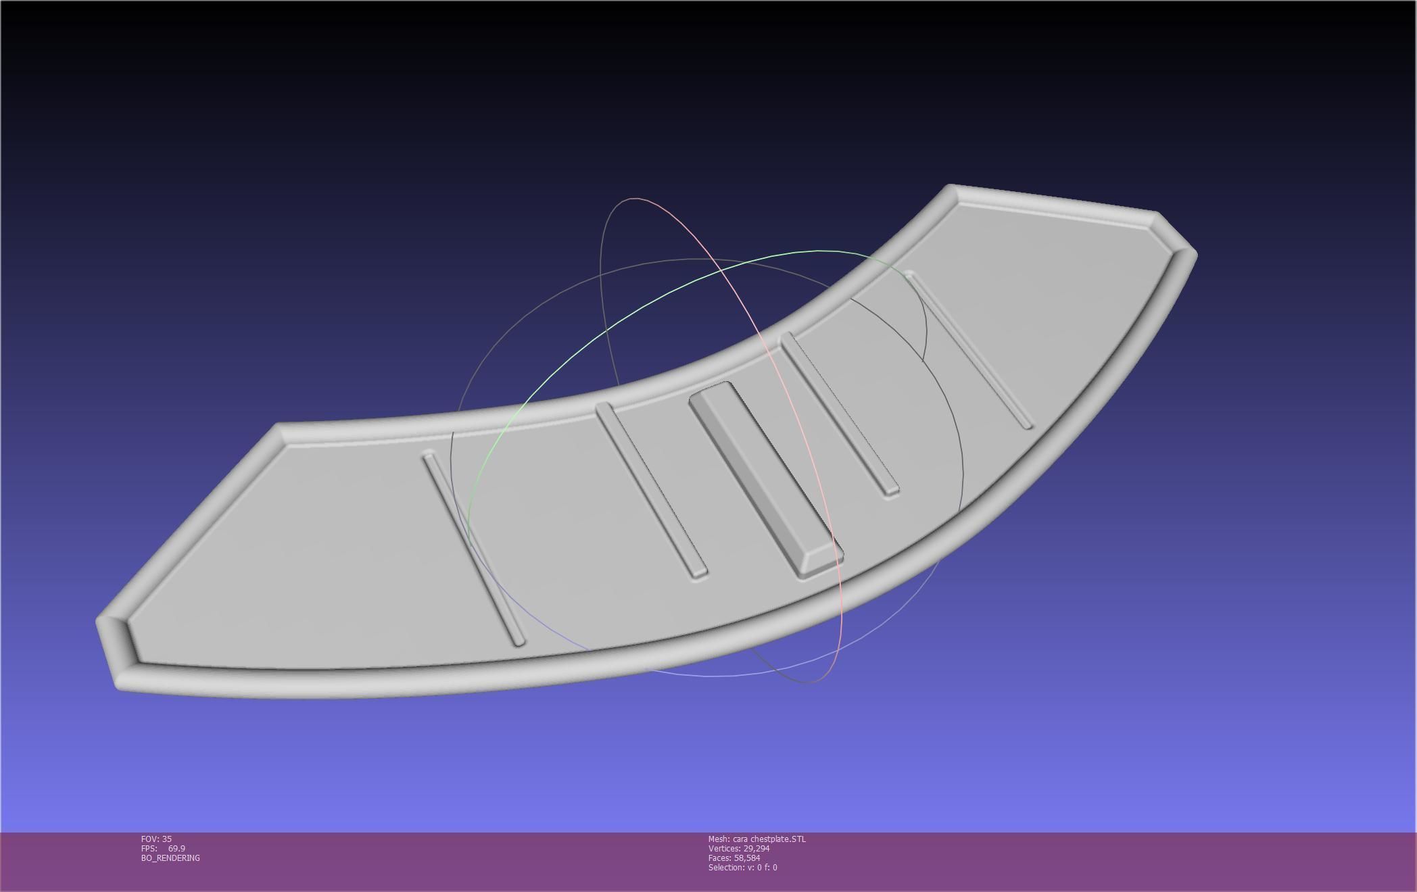The width and height of the screenshot is (1417, 892).
Task: Click the Vertices: 29,294 entry
Action: 739,848
